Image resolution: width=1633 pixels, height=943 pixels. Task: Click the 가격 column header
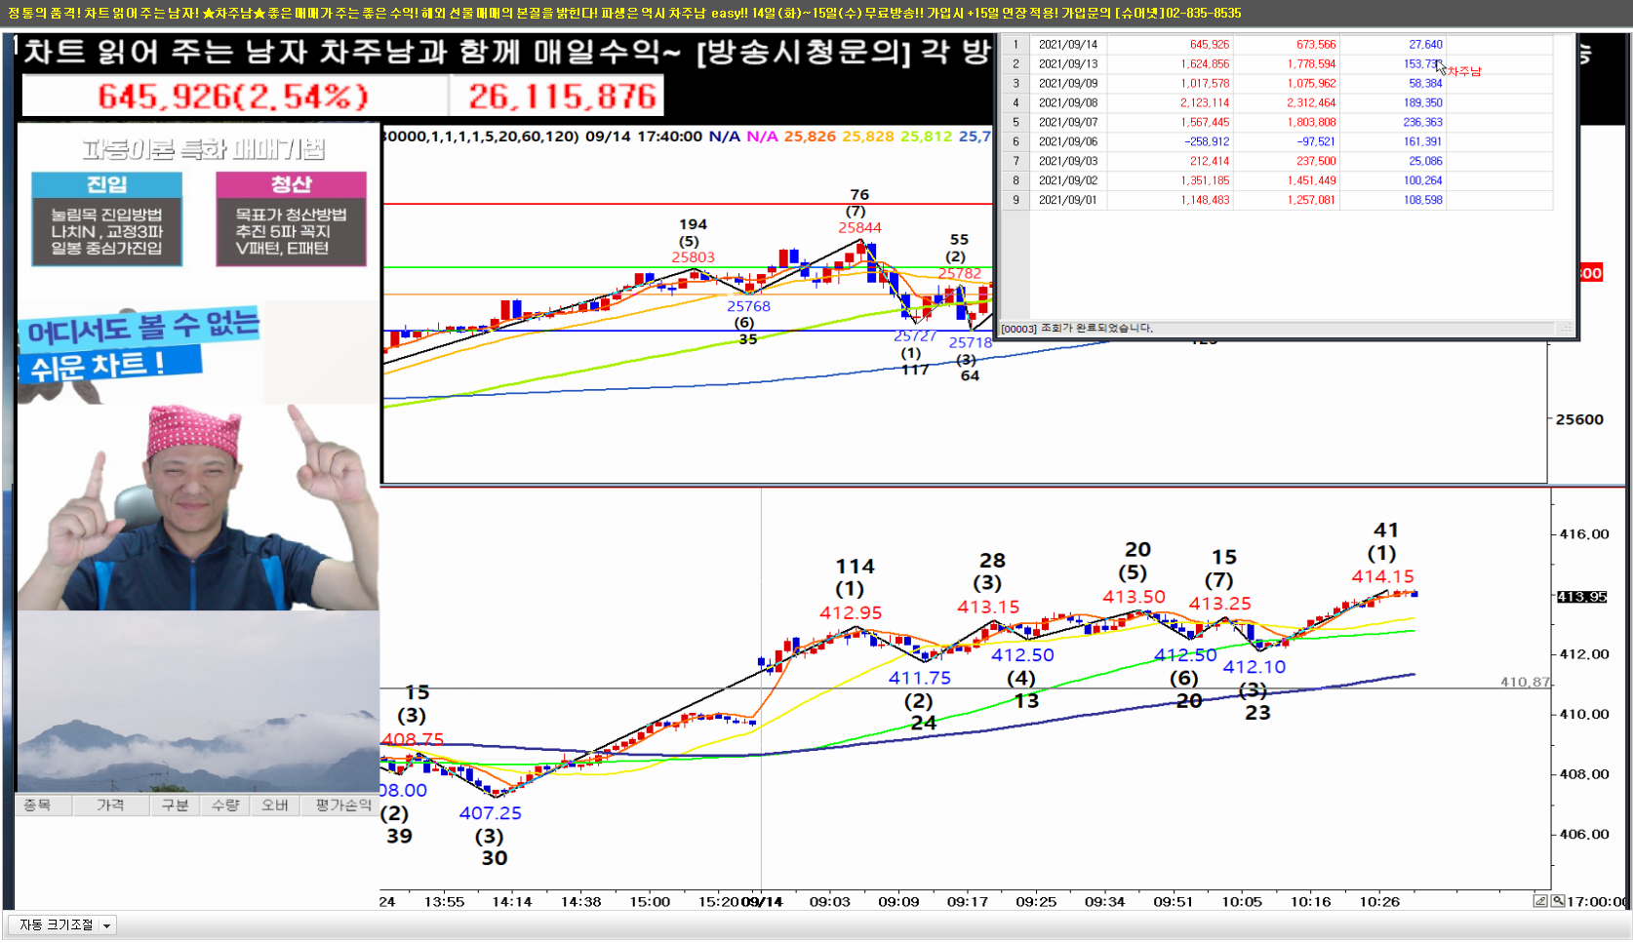110,805
